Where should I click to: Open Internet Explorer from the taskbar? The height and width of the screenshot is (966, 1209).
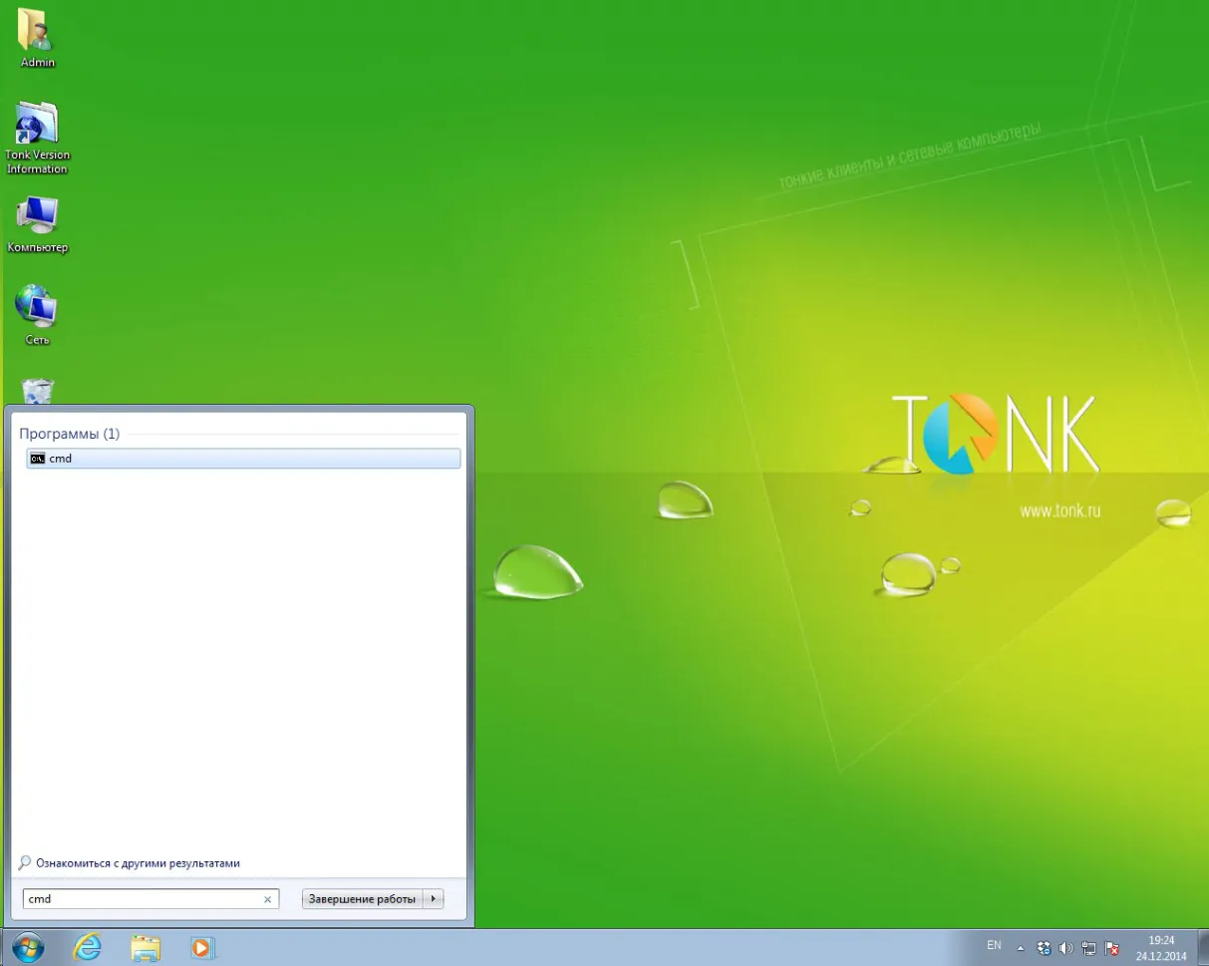(89, 947)
